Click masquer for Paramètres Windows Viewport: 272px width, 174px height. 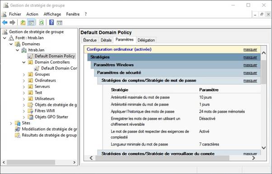pos(250,65)
